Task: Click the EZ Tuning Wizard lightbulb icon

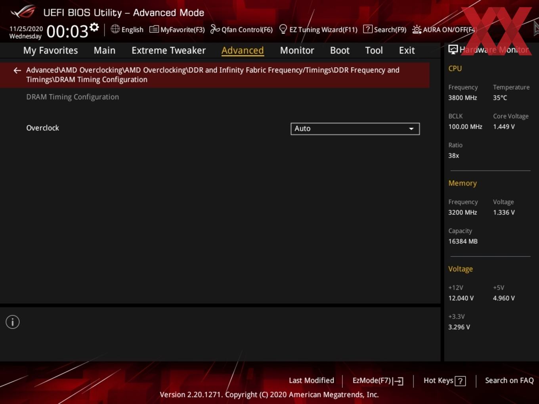Action: pyautogui.click(x=283, y=29)
